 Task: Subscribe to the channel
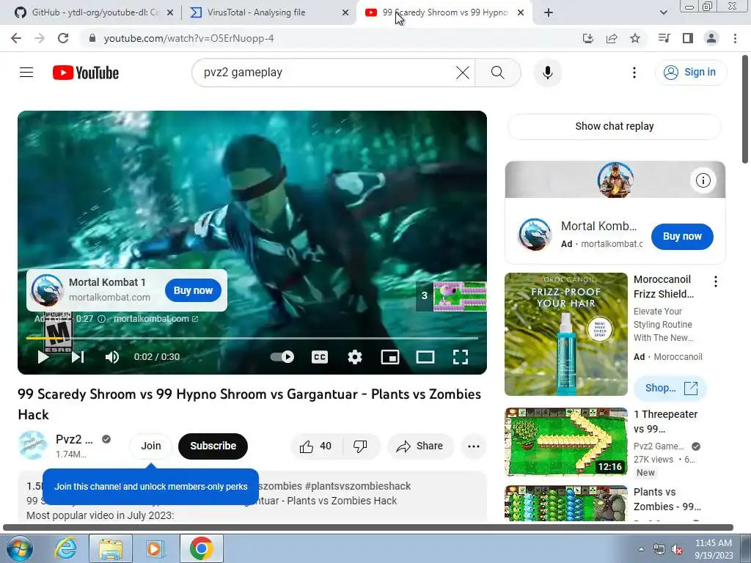pyautogui.click(x=213, y=446)
